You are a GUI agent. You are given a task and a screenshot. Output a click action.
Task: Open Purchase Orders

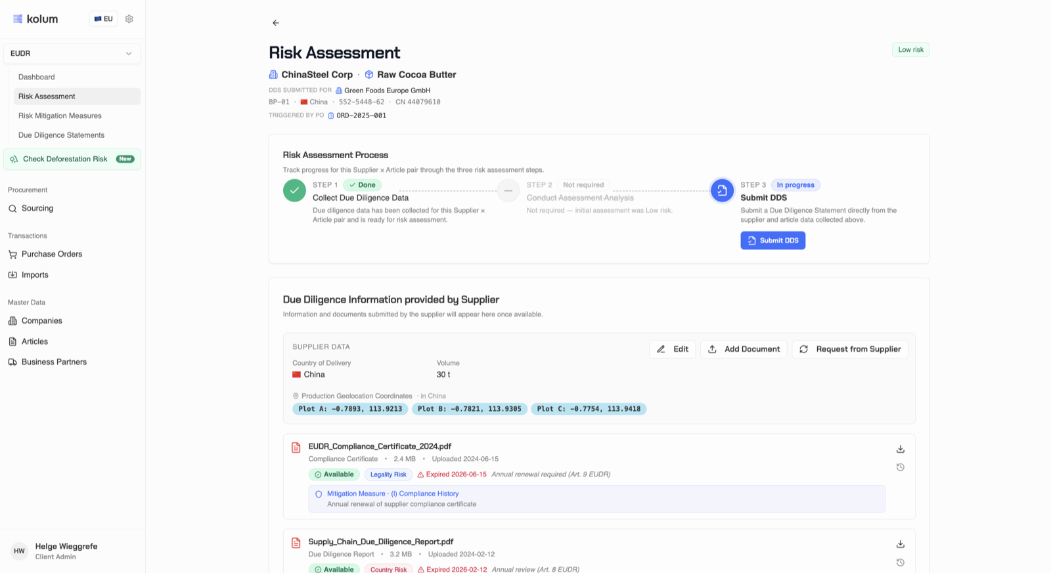click(52, 254)
